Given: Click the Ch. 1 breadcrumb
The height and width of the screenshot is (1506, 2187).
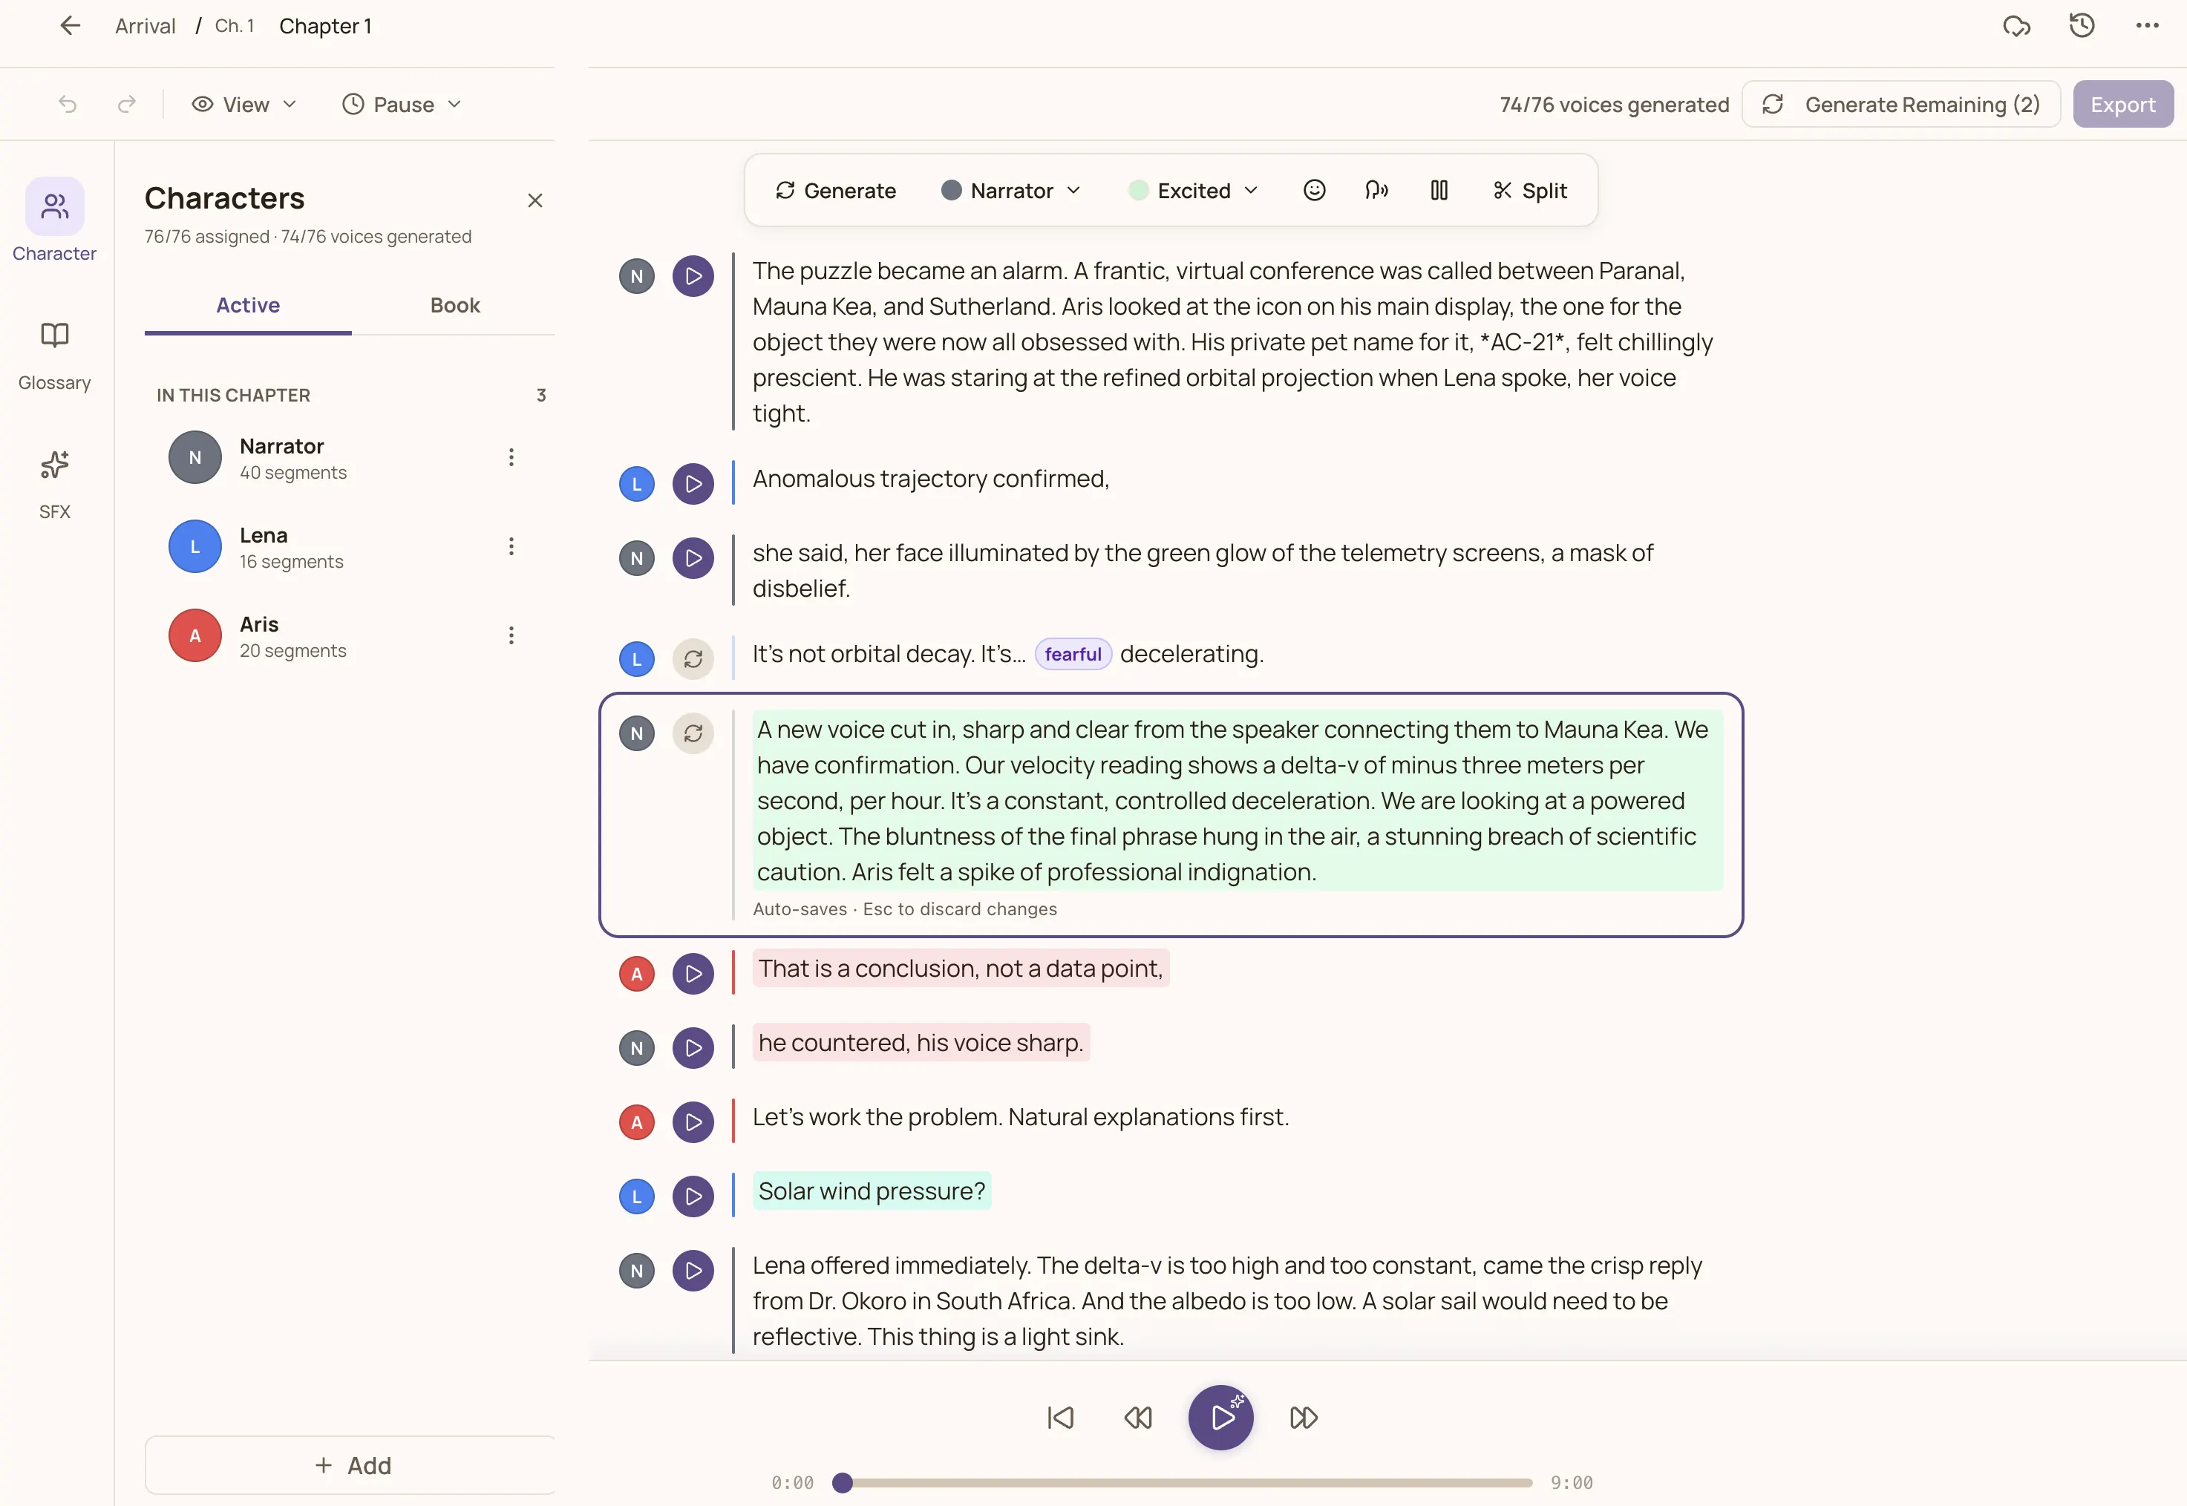Looking at the screenshot, I should (234, 25).
